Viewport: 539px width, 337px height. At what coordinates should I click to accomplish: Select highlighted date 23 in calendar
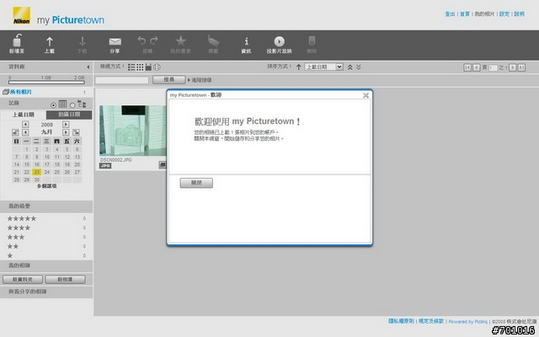(x=37, y=172)
